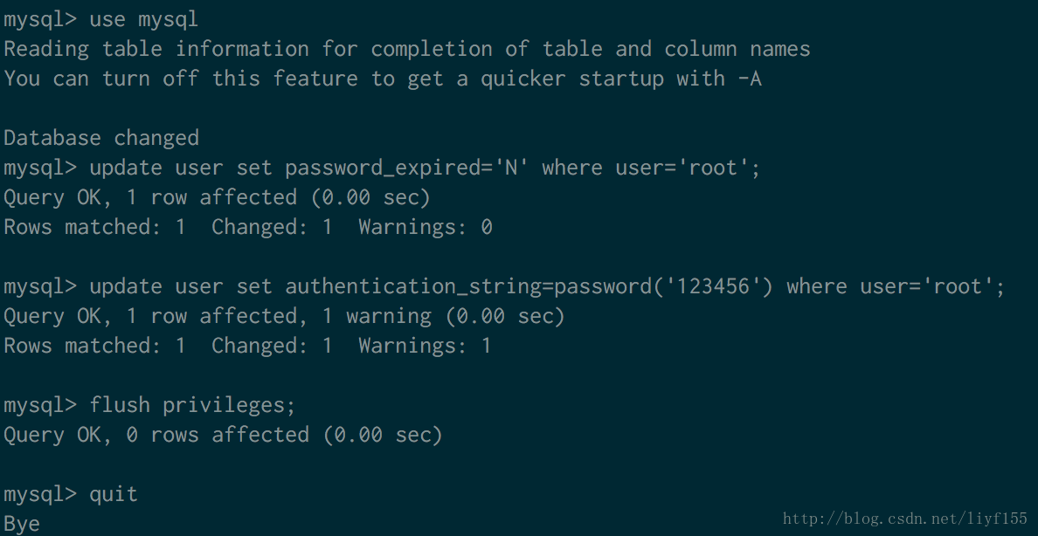Click the authentication_string=password('123456') text
This screenshot has width=1038, height=536.
coord(529,286)
